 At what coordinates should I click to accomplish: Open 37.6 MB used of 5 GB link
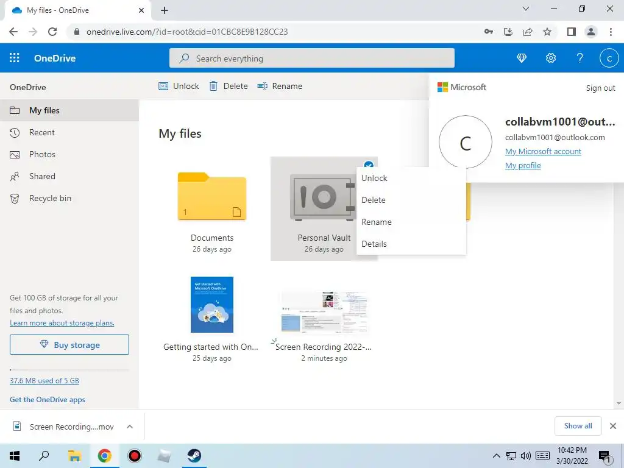tap(44, 380)
